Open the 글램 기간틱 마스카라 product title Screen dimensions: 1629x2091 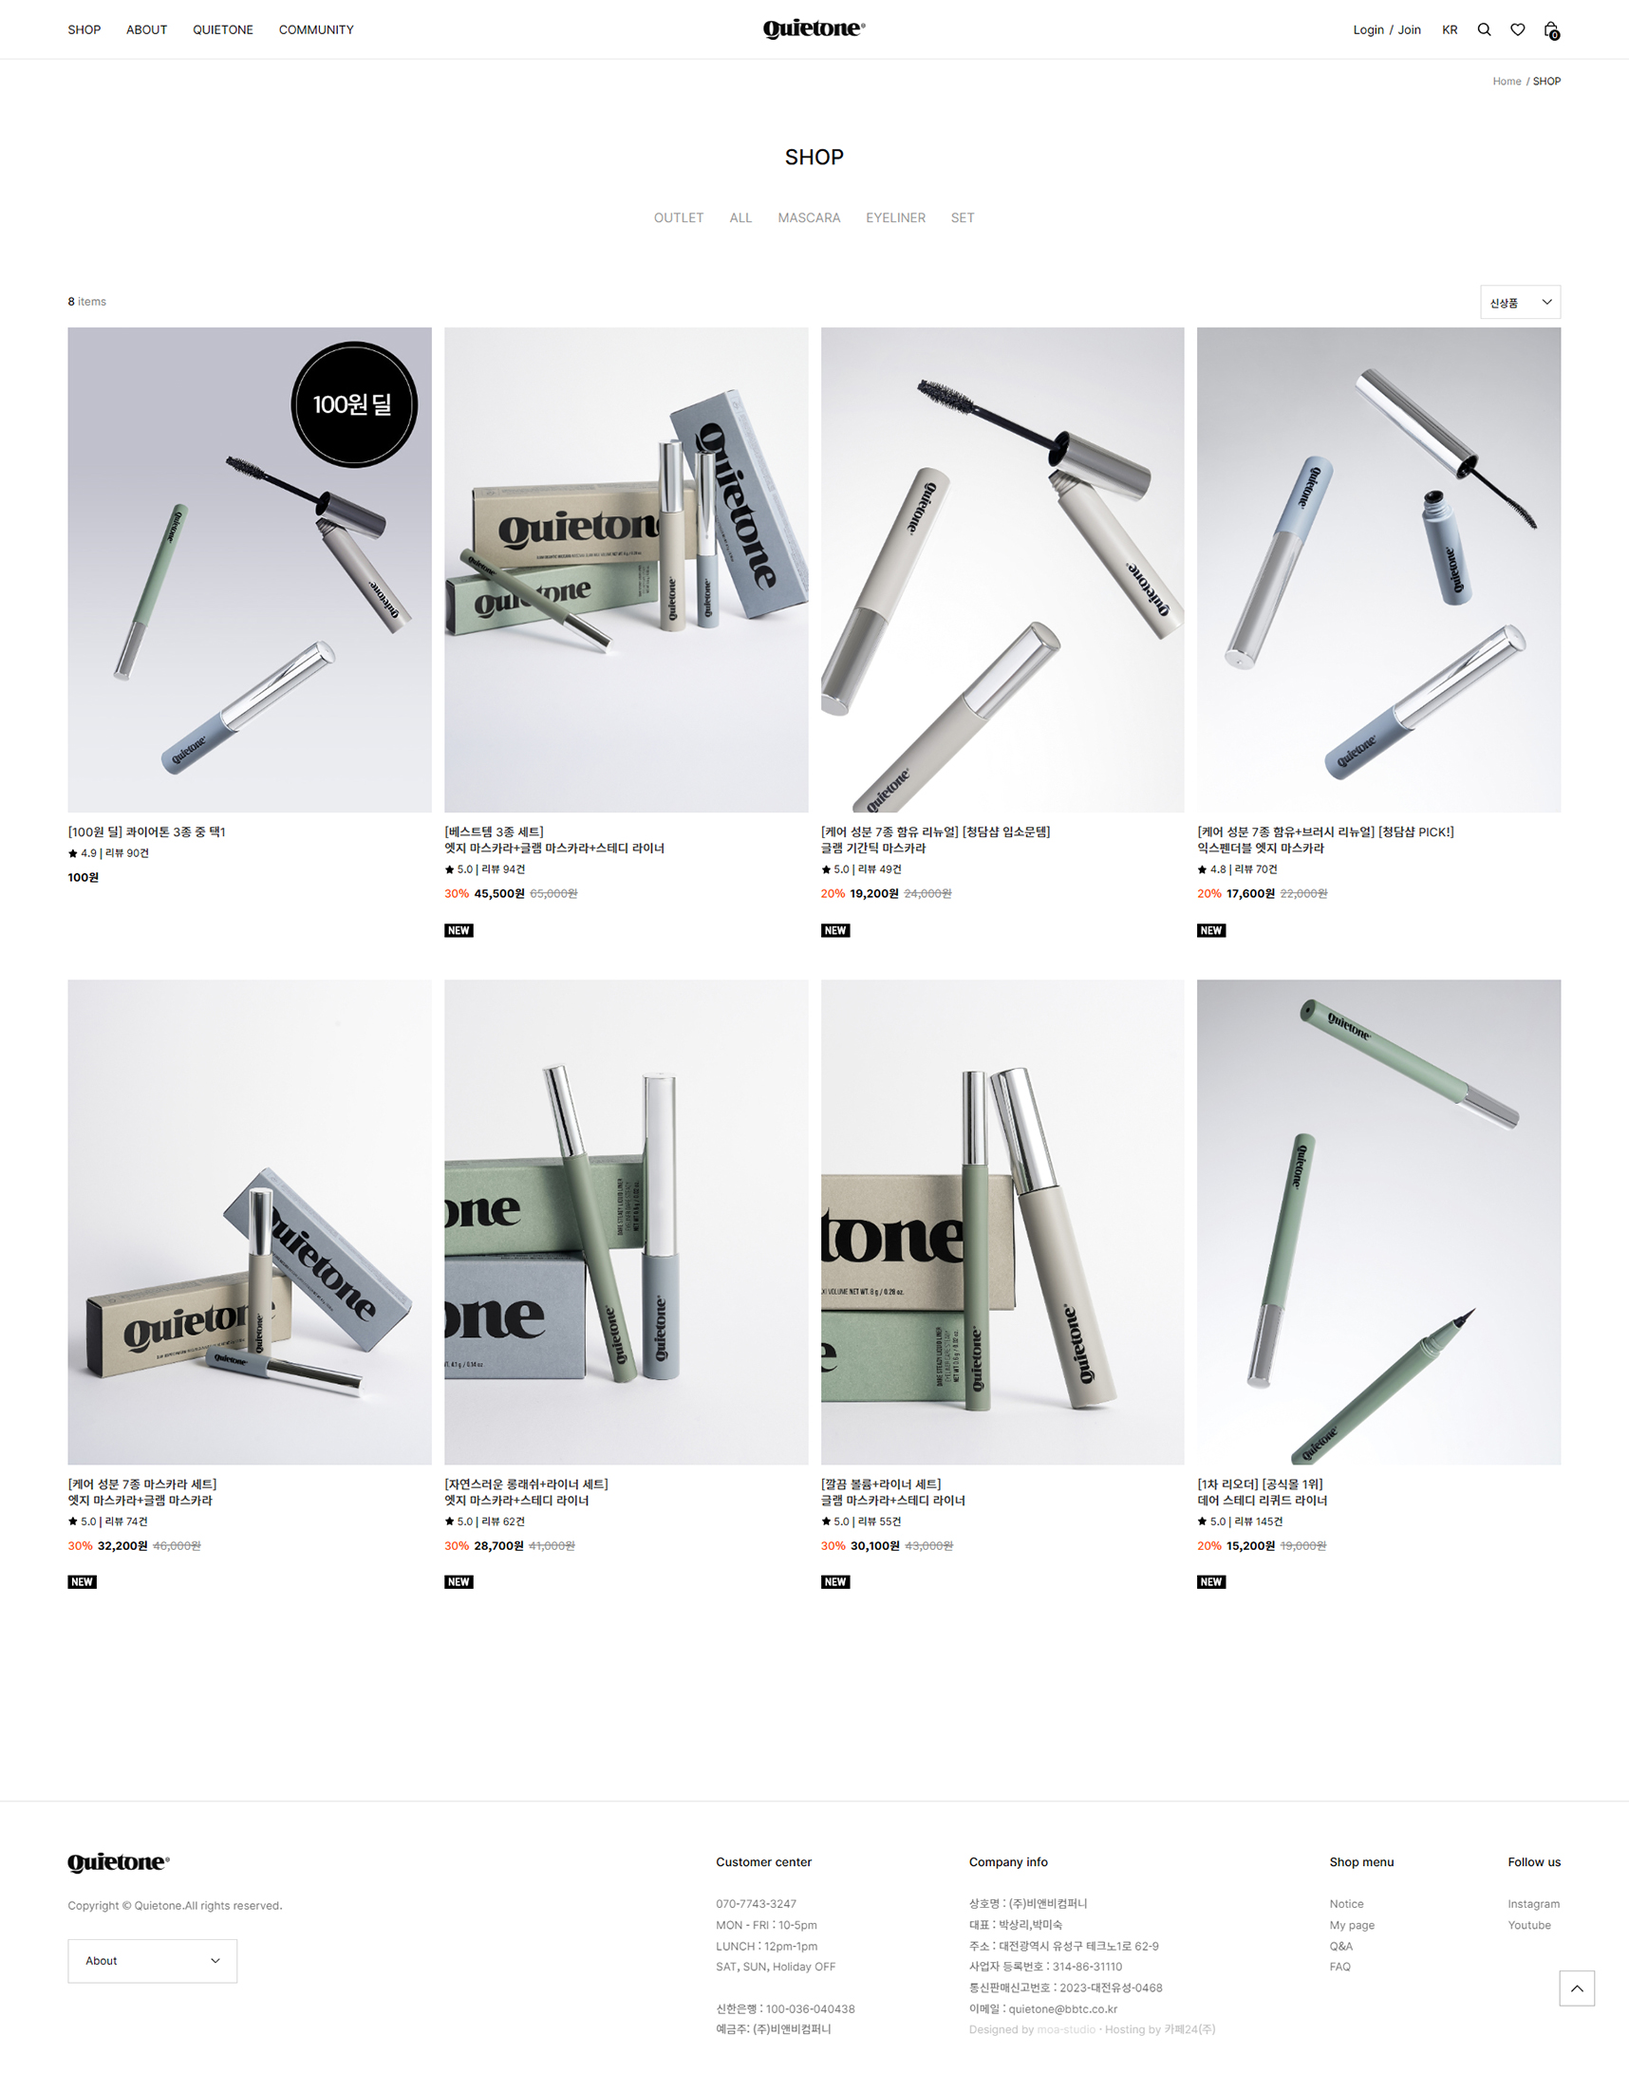pos(872,849)
